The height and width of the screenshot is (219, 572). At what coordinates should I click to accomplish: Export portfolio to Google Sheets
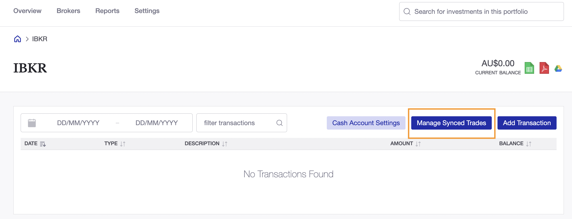pyautogui.click(x=529, y=68)
